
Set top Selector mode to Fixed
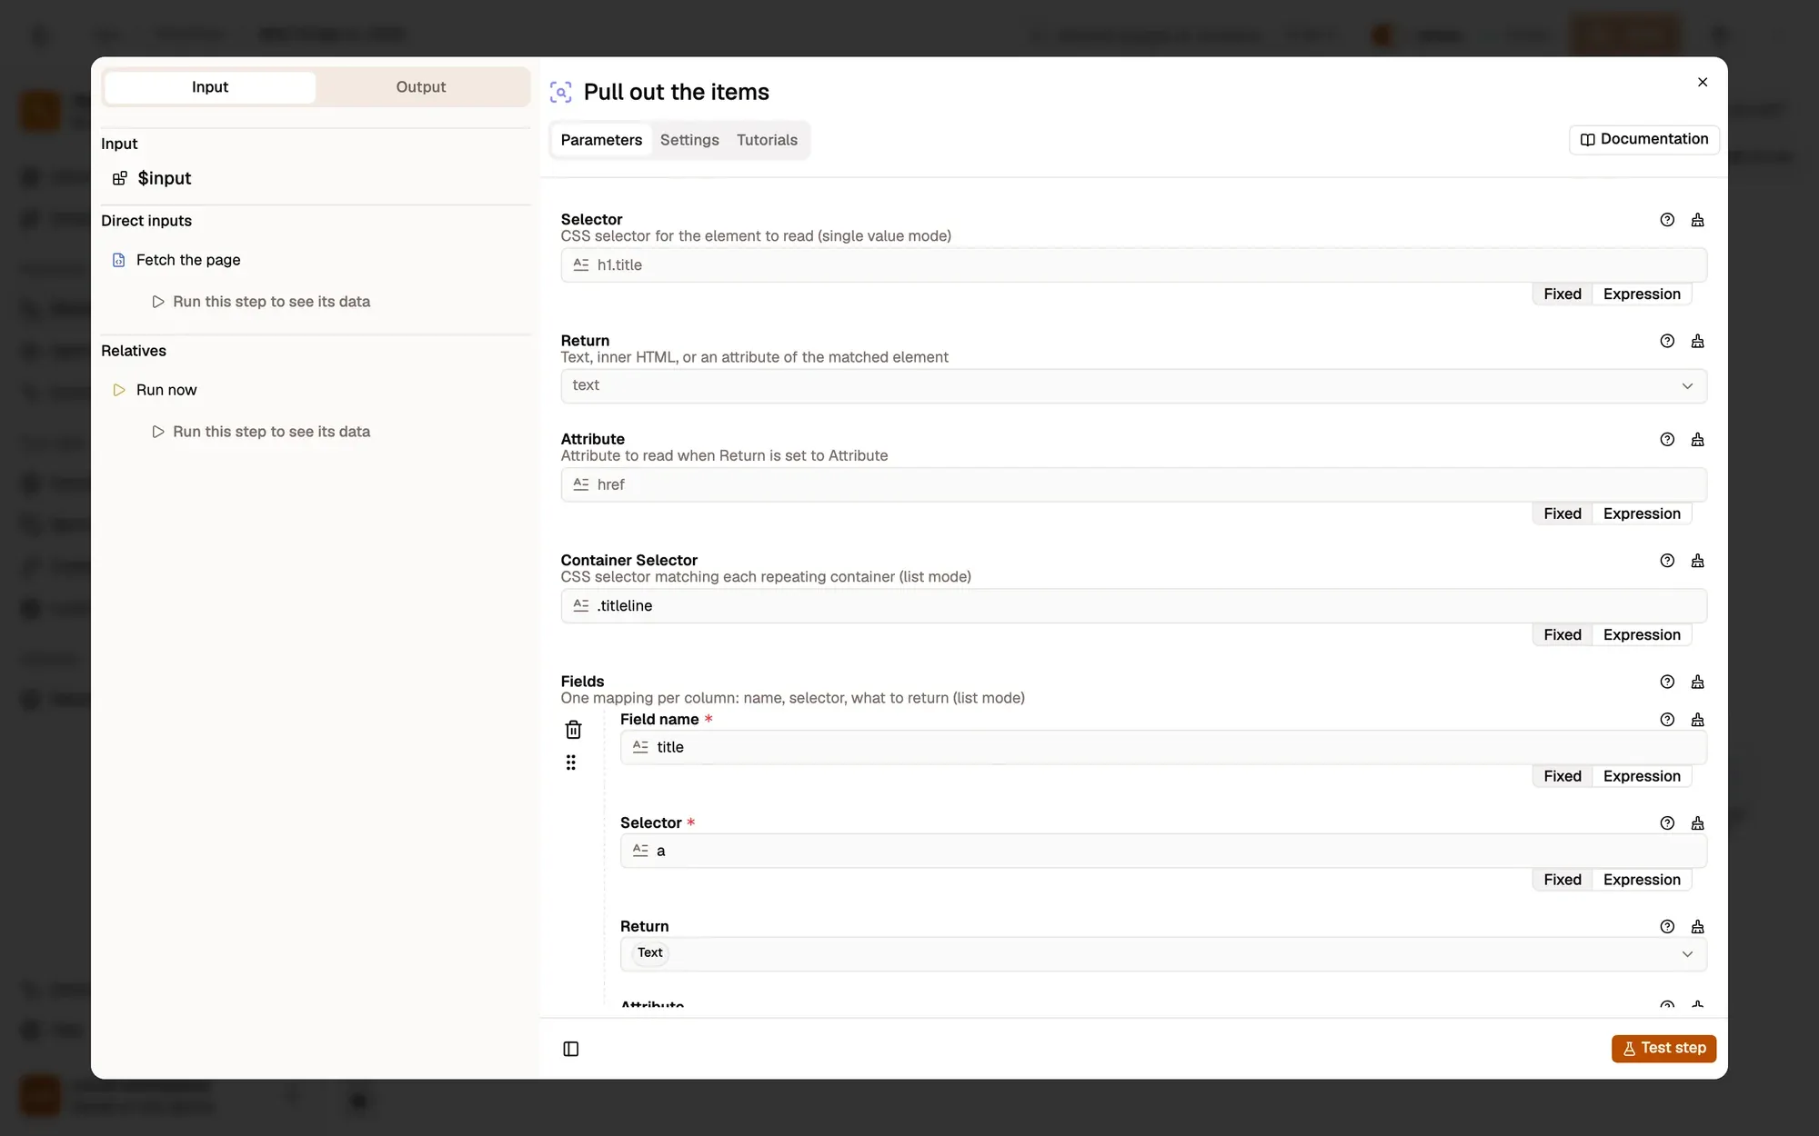pyautogui.click(x=1563, y=294)
